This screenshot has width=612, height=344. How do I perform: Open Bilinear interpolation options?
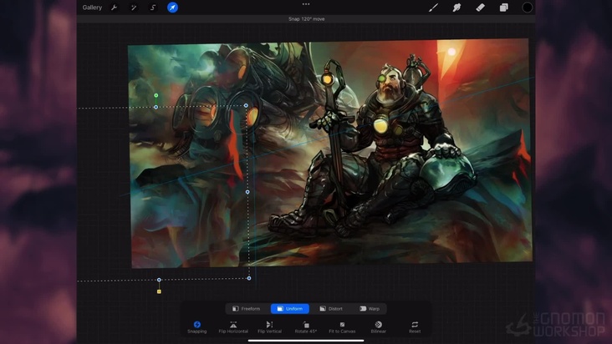tap(378, 326)
